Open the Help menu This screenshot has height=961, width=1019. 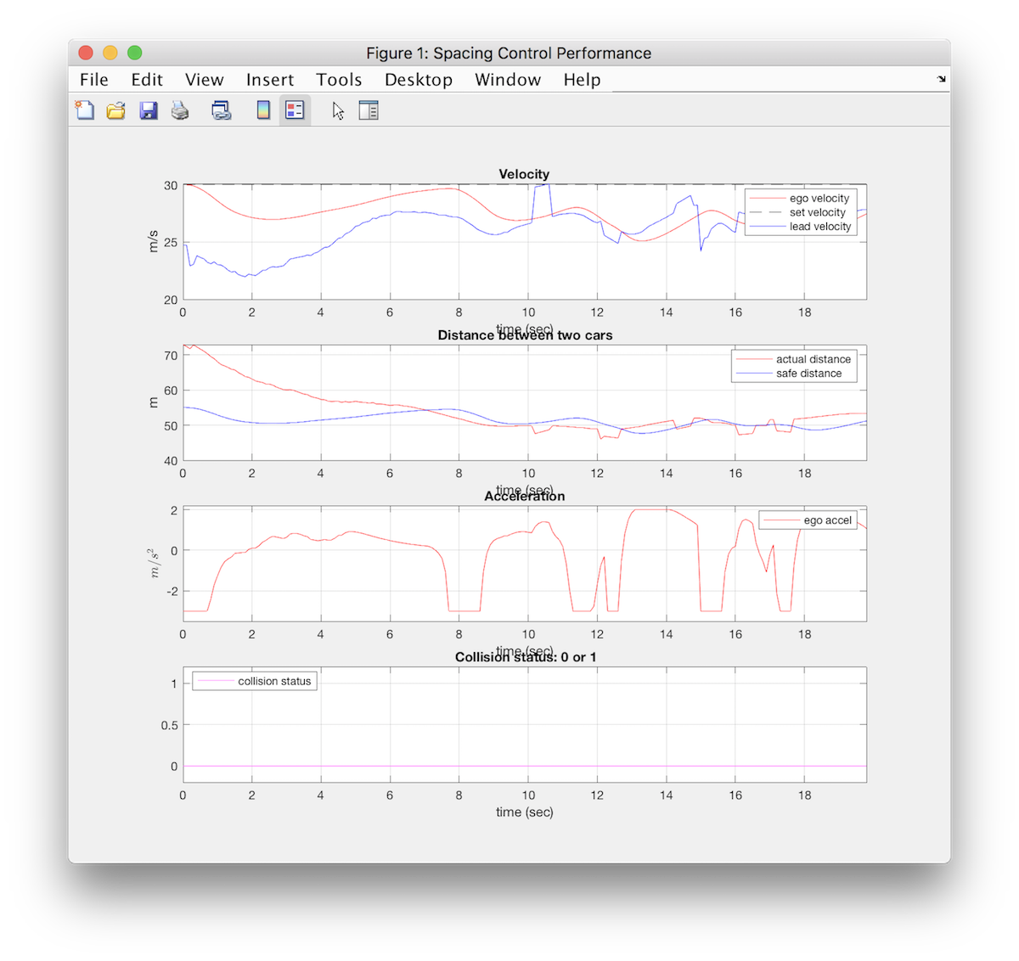point(582,80)
